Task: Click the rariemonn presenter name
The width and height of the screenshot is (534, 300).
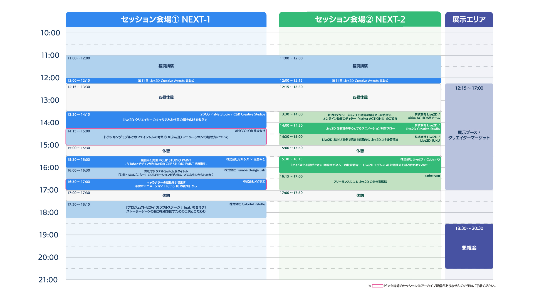Action: [432, 176]
